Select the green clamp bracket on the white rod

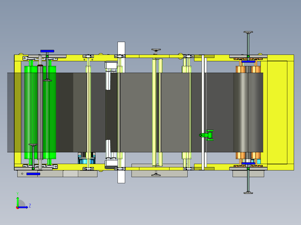(207, 135)
